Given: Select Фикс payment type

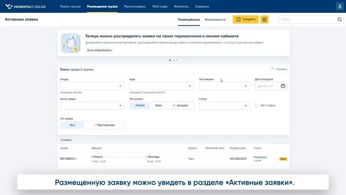Looking at the screenshot, I should point(158,106).
